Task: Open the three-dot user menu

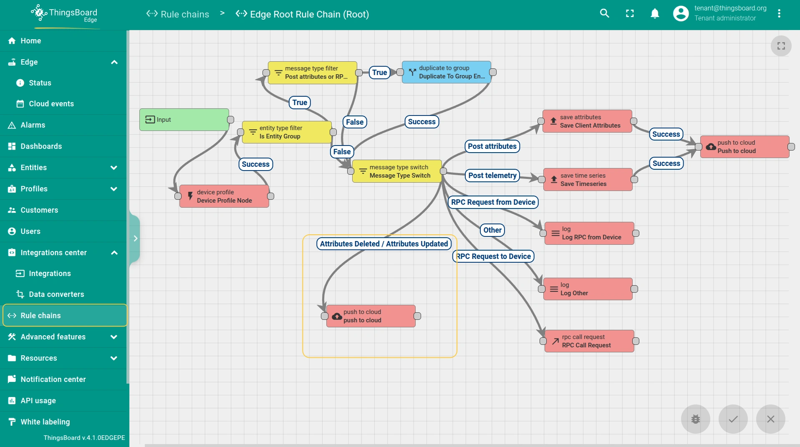Action: coord(779,13)
